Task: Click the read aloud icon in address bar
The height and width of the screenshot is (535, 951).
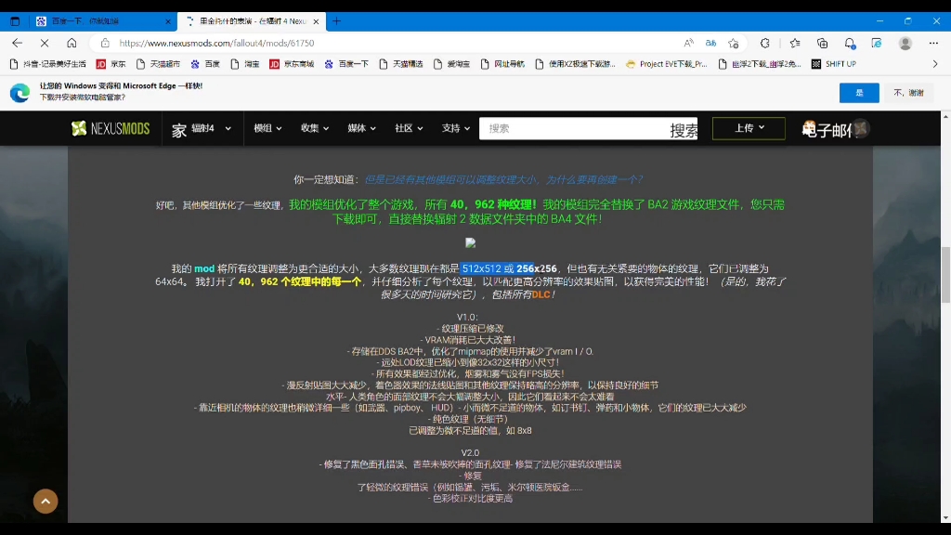Action: click(x=687, y=43)
